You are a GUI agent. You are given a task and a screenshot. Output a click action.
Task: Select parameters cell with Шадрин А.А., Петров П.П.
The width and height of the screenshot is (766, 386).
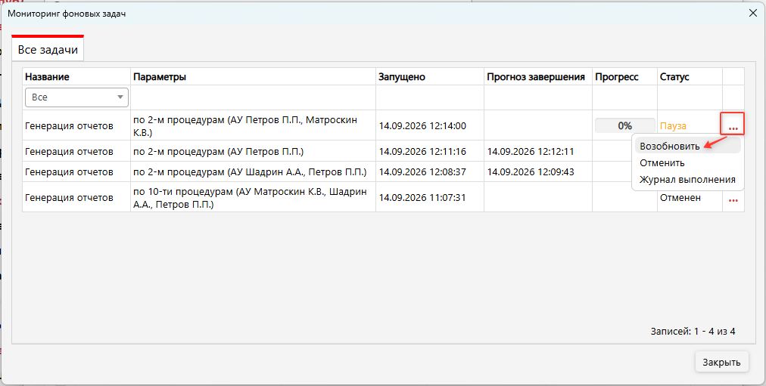pos(253,172)
